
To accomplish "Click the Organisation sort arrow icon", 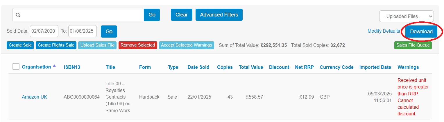I will coord(54,66).
